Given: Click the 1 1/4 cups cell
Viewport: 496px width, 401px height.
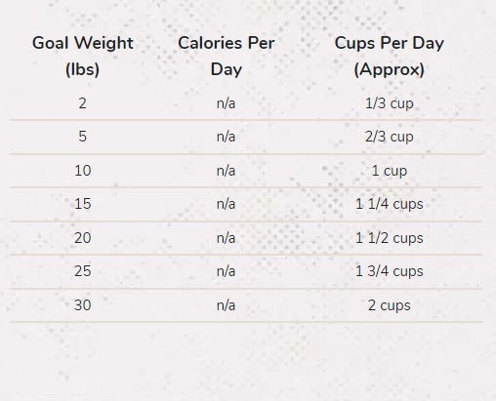Looking at the screenshot, I should (x=390, y=204).
